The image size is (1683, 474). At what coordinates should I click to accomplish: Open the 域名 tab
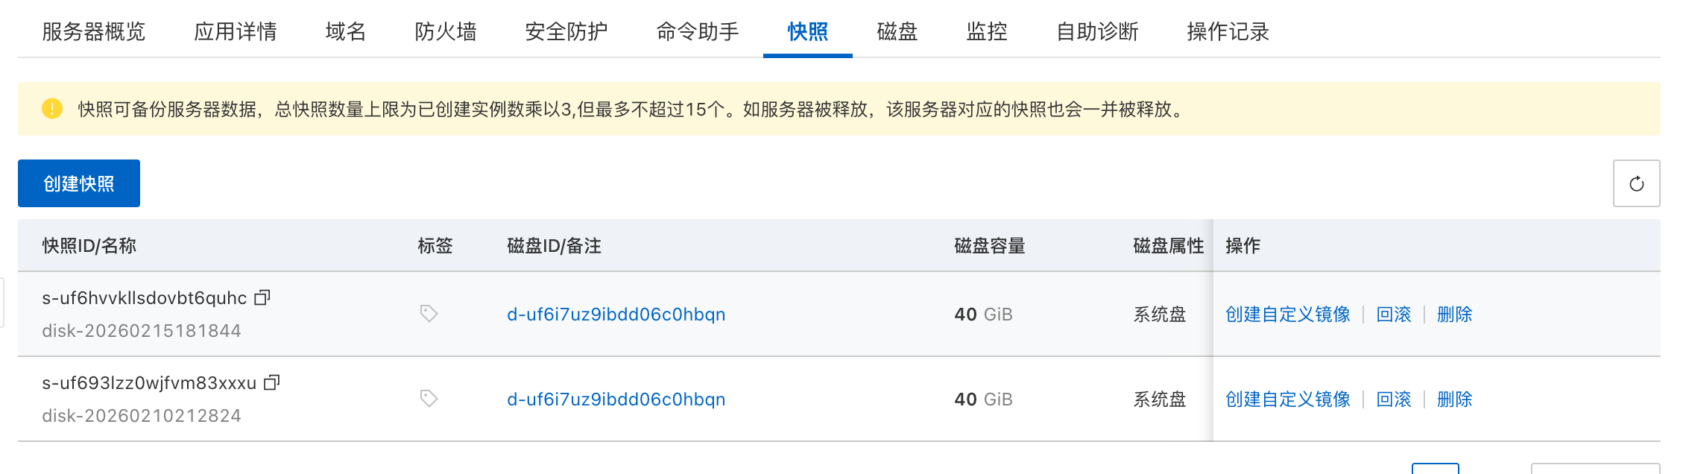pyautogui.click(x=344, y=31)
